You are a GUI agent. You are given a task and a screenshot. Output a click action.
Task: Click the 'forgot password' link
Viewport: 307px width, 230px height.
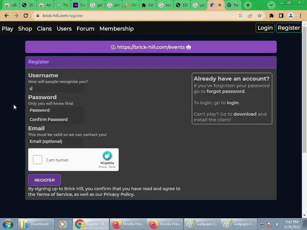pyautogui.click(x=225, y=91)
